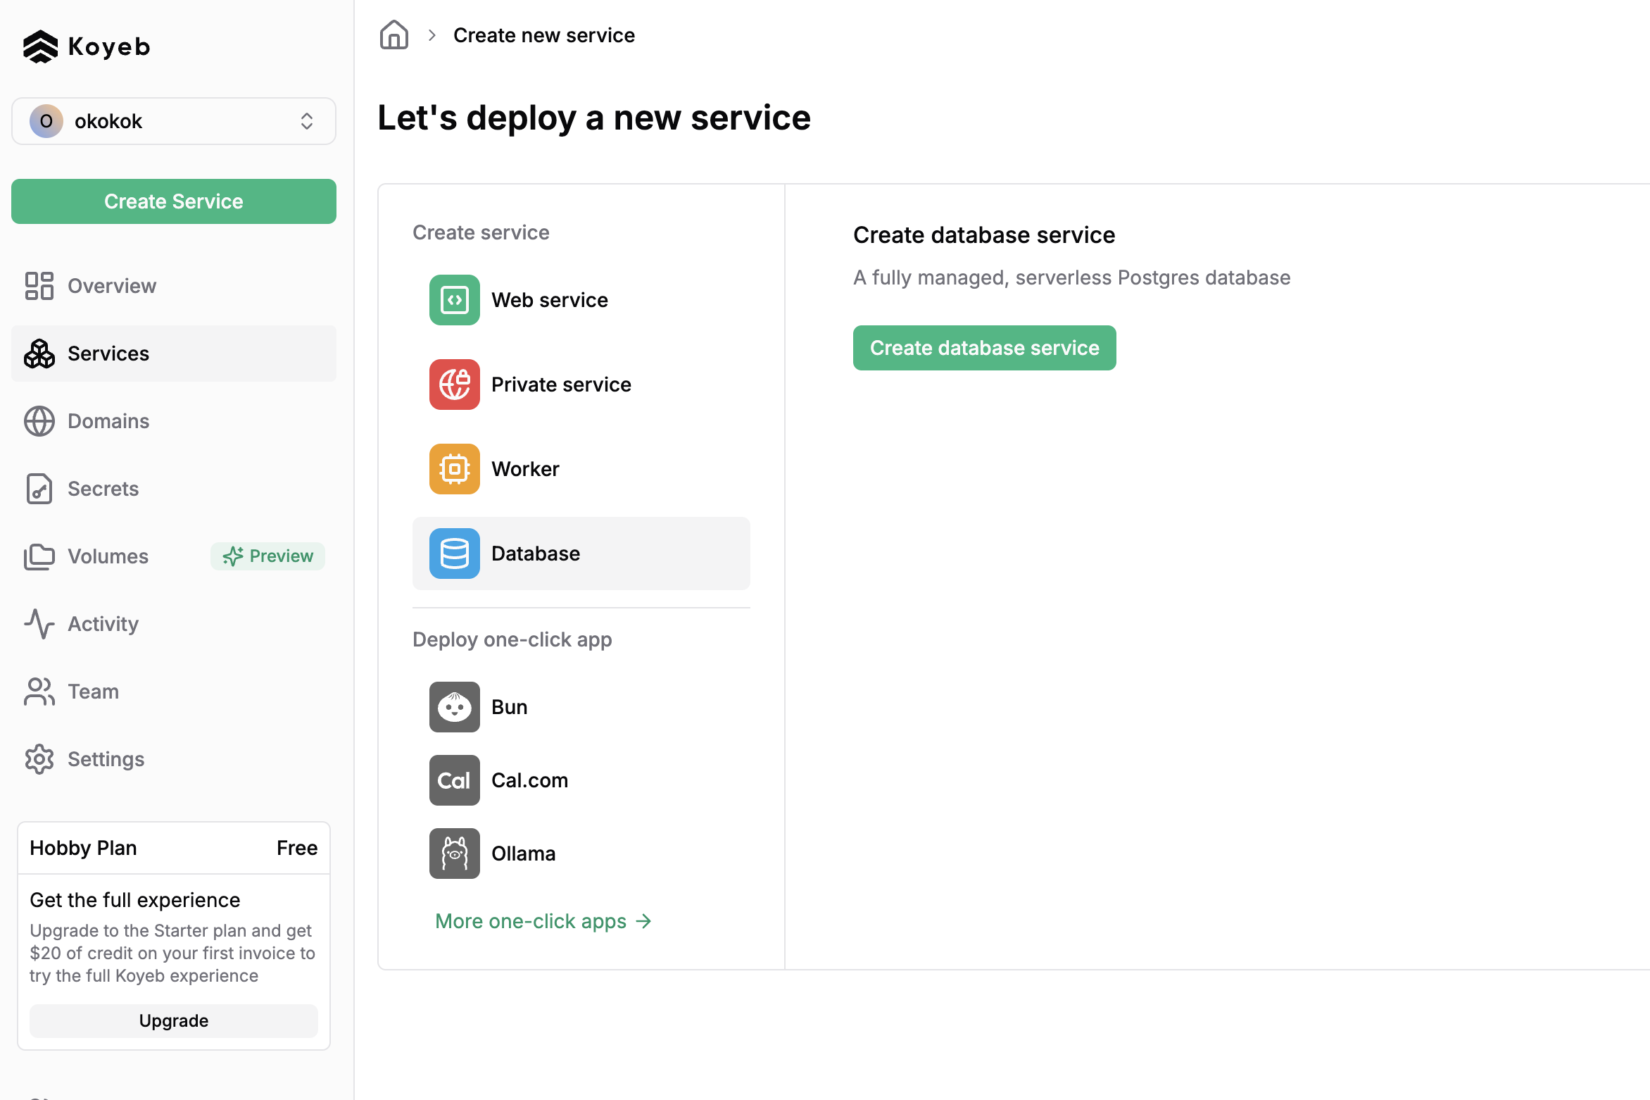Open the okokok workspace switcher
Viewport: 1650px width, 1100px height.
coord(173,120)
